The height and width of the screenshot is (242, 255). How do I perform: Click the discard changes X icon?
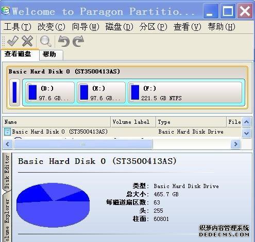(27, 41)
